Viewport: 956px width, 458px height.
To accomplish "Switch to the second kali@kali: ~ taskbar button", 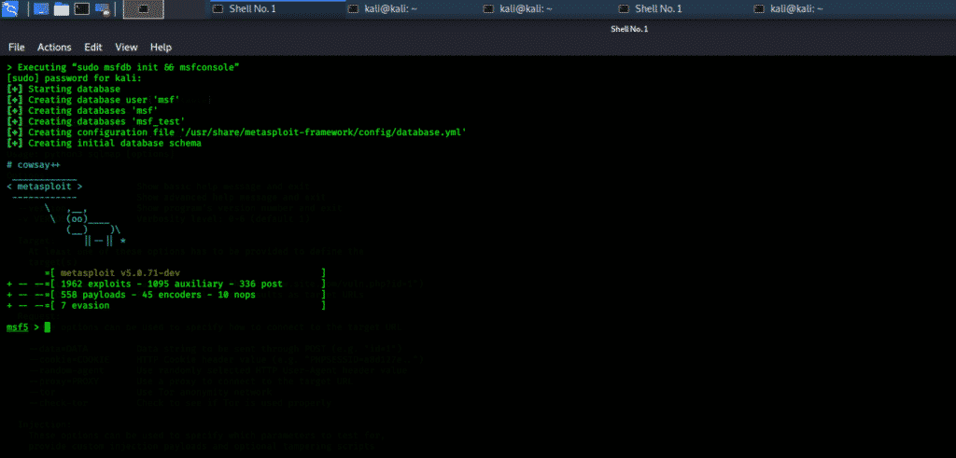I will [x=549, y=8].
